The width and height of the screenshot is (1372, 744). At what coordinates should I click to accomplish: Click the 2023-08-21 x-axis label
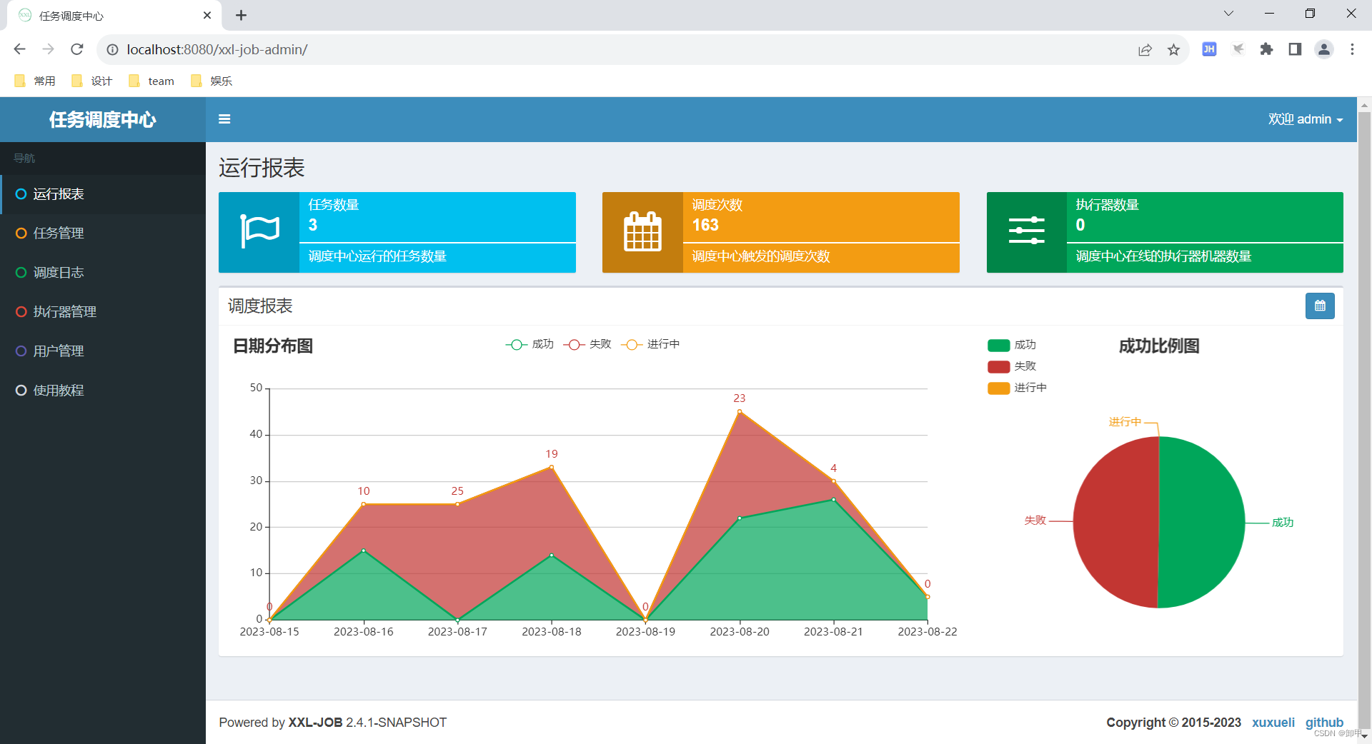[x=833, y=632]
